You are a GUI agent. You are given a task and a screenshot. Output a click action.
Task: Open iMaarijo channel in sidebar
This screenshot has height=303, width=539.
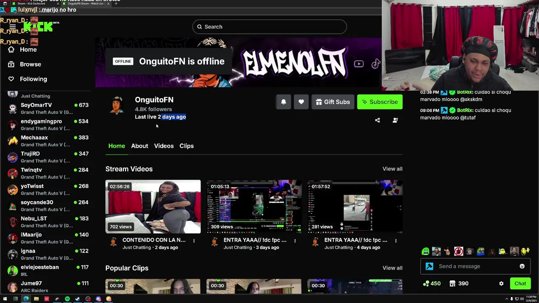(48, 238)
